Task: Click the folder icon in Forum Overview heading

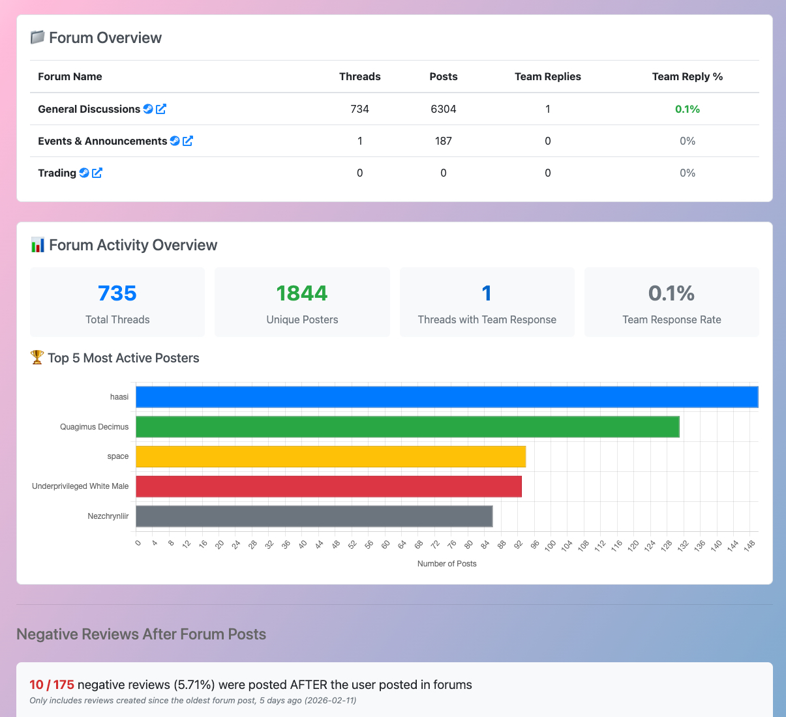Action: point(37,38)
